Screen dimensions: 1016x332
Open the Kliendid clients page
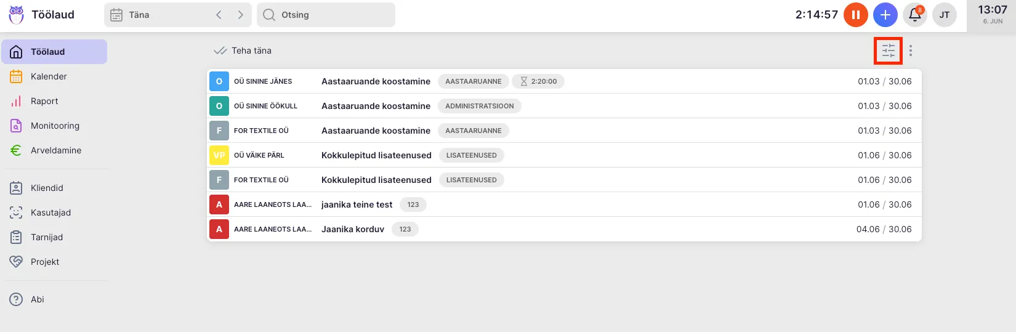(x=47, y=188)
